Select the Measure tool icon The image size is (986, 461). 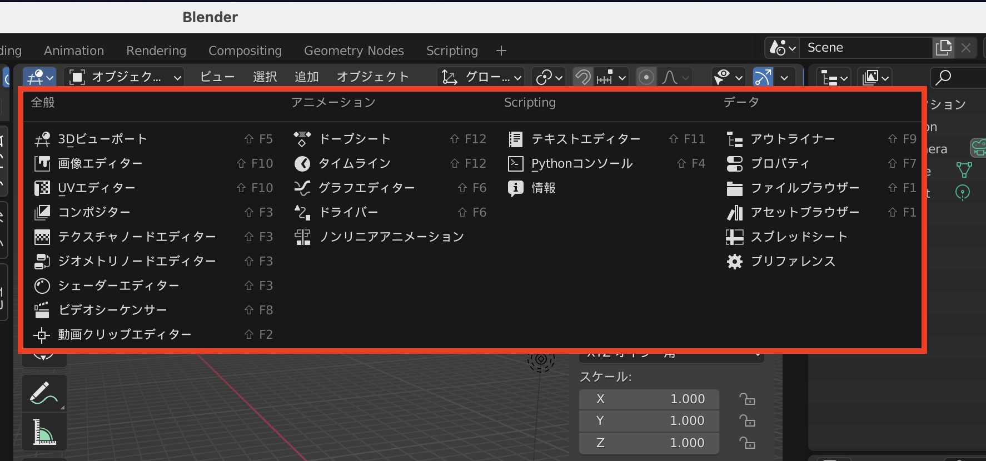coord(44,432)
